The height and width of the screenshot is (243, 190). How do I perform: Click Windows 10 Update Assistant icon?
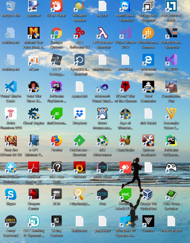[125, 221]
